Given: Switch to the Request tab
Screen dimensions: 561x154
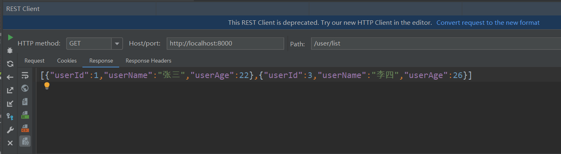Looking at the screenshot, I should coord(34,61).
